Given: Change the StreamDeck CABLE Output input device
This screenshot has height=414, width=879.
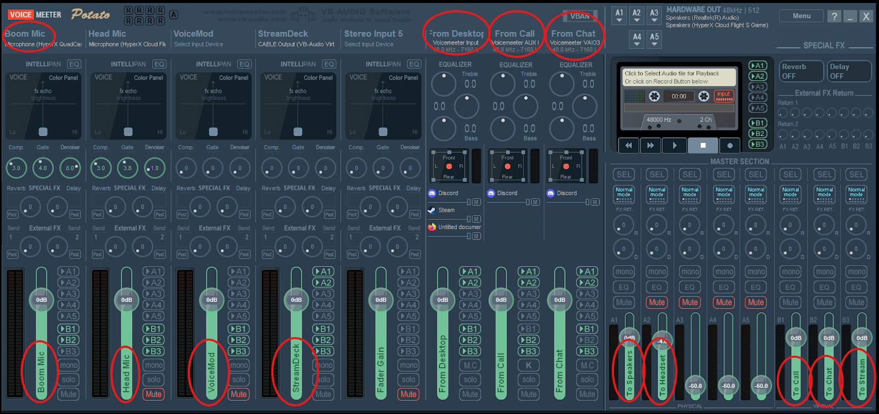Looking at the screenshot, I should click(296, 44).
